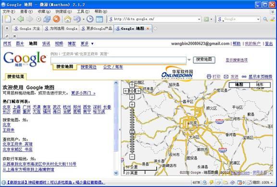
Task: Click the fullscreen window toolbar icon
Action: coord(99,19)
